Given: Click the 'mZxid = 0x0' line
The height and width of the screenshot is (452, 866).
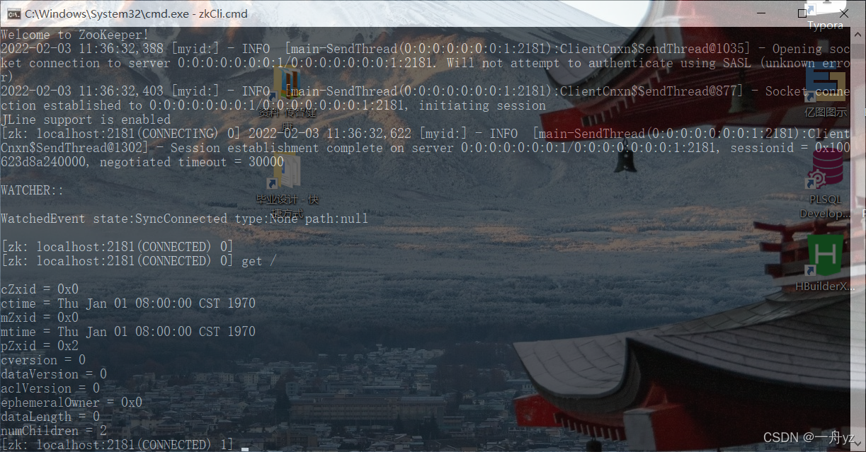Looking at the screenshot, I should coord(40,317).
